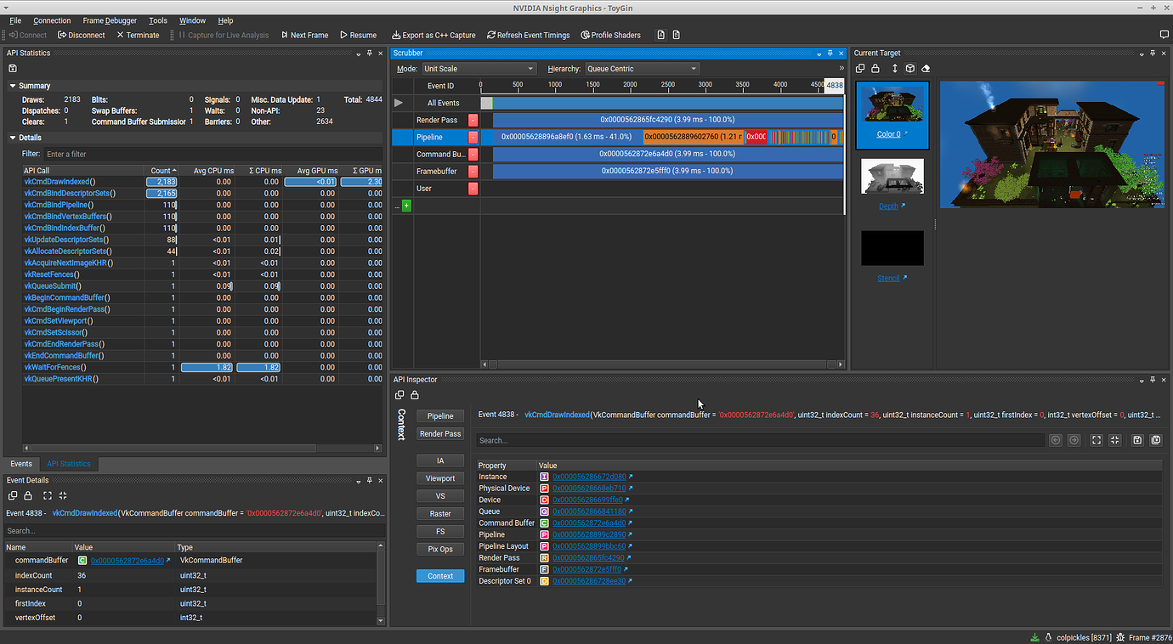This screenshot has width=1173, height=644.
Task: Click Profile Shaders in the toolbar
Action: click(610, 35)
